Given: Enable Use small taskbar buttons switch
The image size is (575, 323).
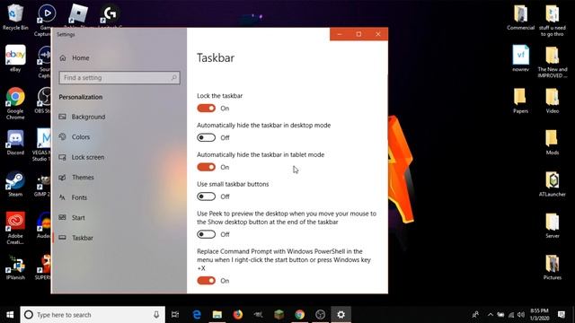Looking at the screenshot, I should click(x=206, y=196).
